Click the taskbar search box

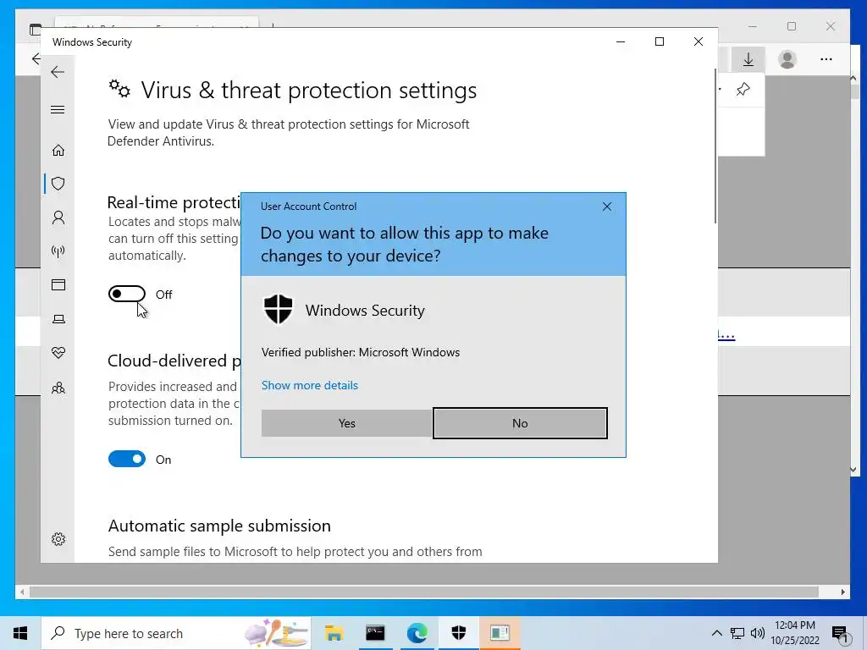(176, 633)
